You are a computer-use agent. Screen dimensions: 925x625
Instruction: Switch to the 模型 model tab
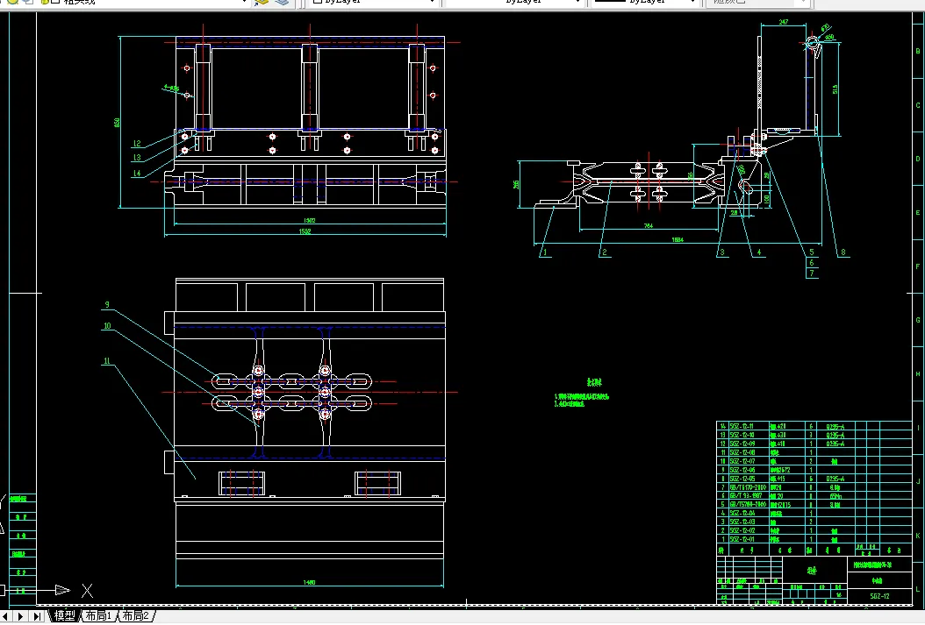point(65,615)
